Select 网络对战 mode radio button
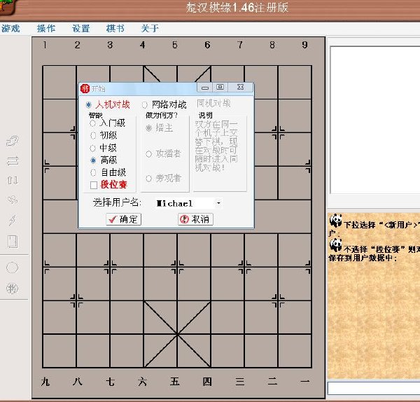The height and width of the screenshot is (402, 420). tap(145, 105)
